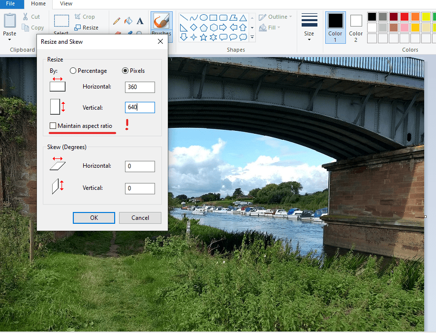The width and height of the screenshot is (436, 333).
Task: Click OK in Resize and Skew
Action: coord(94,217)
